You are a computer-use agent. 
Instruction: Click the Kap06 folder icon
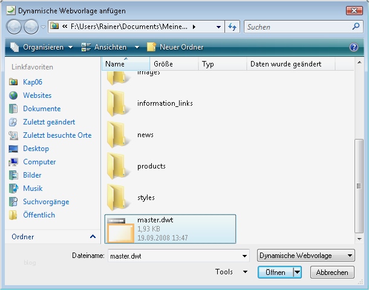tap(13, 82)
